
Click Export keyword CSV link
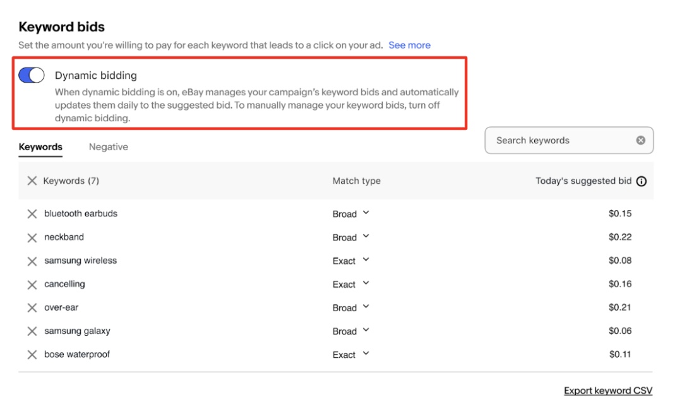608,391
